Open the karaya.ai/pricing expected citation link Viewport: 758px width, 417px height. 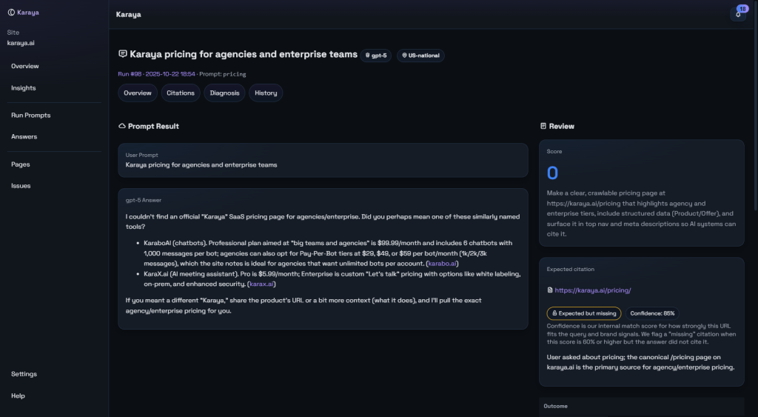[592, 291]
